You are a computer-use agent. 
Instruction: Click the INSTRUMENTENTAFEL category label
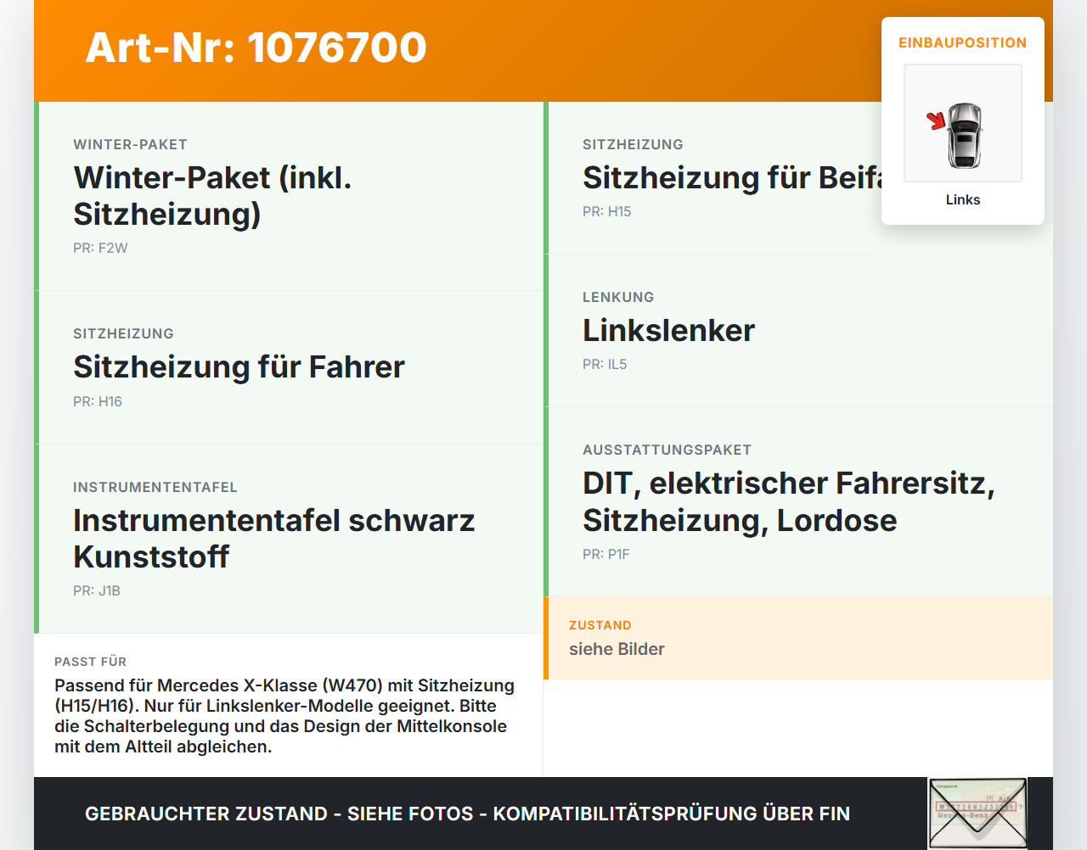point(155,487)
